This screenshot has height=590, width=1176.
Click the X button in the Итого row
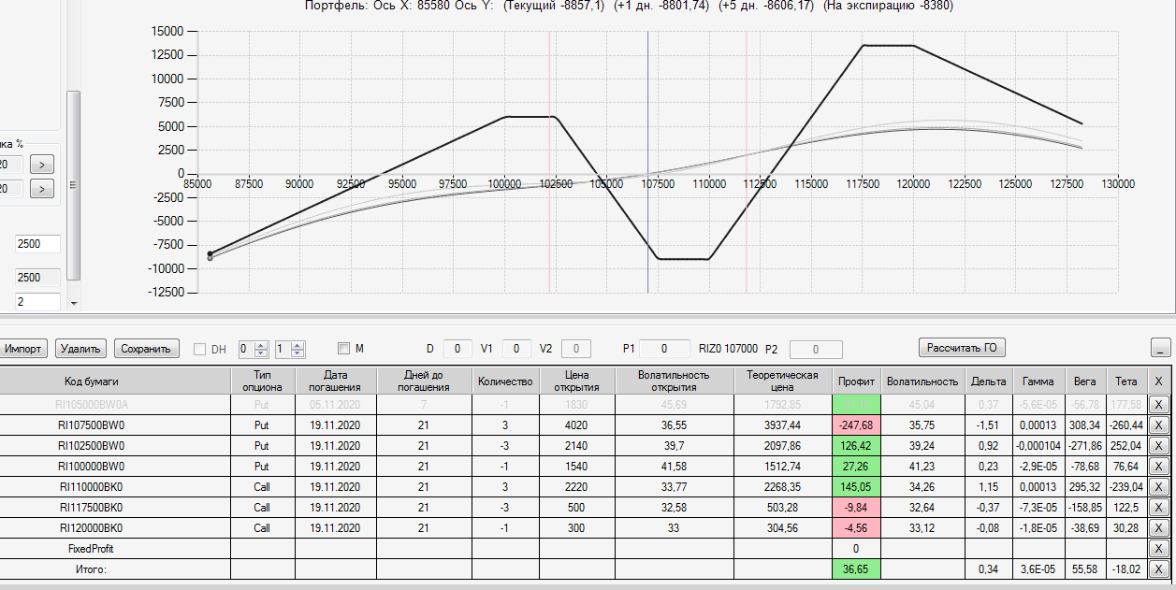coord(1159,569)
